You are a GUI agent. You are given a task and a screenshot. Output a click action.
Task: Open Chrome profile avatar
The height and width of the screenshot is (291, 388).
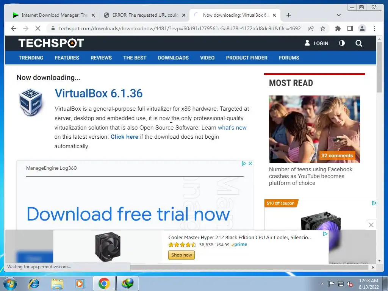coord(362,28)
